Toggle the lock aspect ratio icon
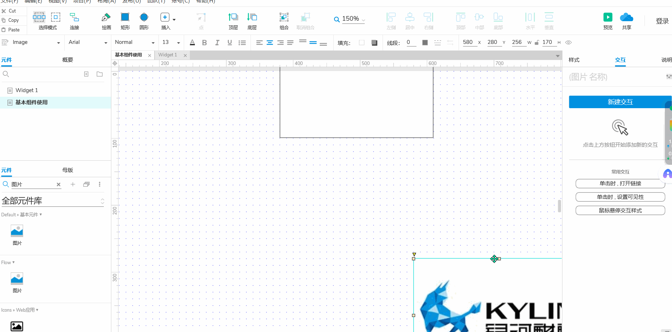This screenshot has width=672, height=332. 537,42
